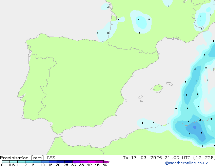Pick the 30–35 mm purple legend swatch
Screen dimensions: 215x166
tap(76, 162)
